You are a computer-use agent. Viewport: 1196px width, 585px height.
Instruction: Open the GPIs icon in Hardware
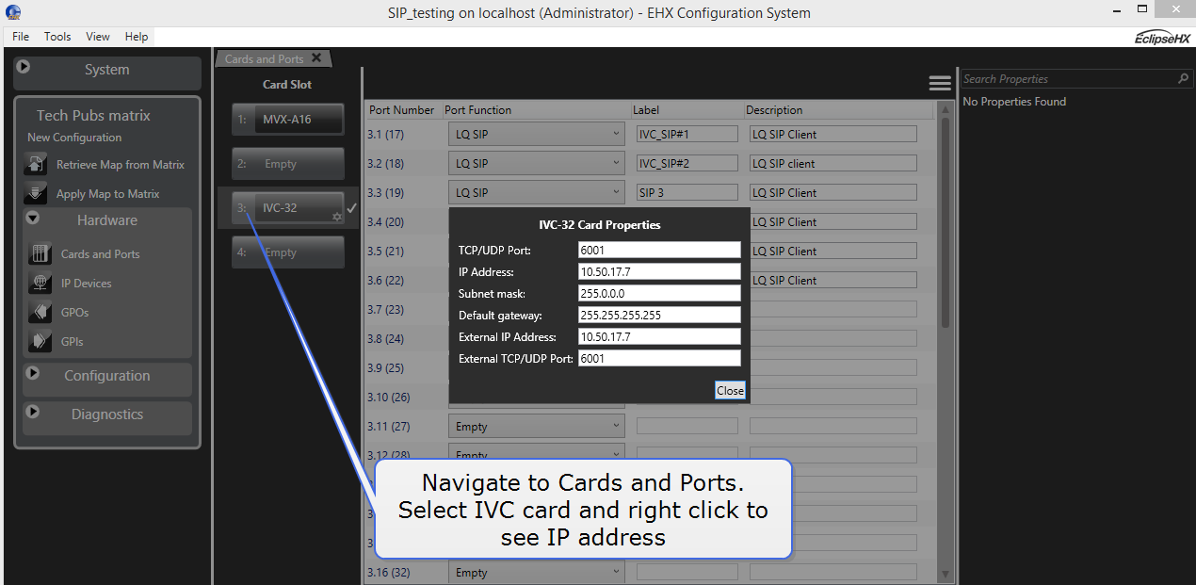40,341
